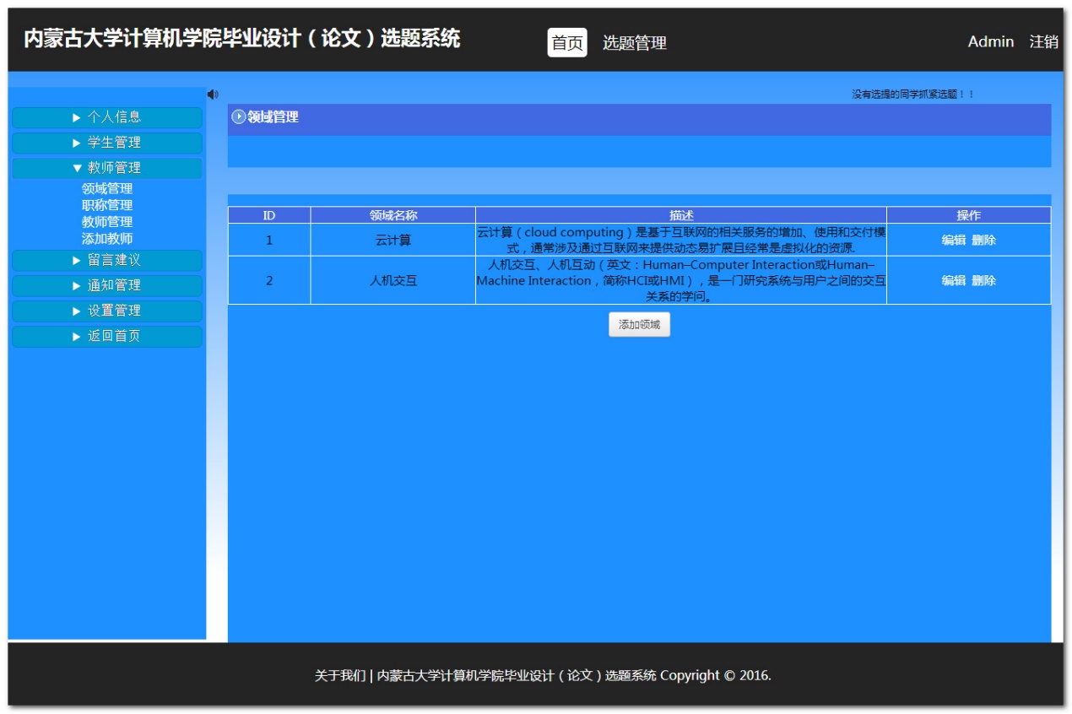Expand the 个人信息 sidebar section

coord(107,117)
